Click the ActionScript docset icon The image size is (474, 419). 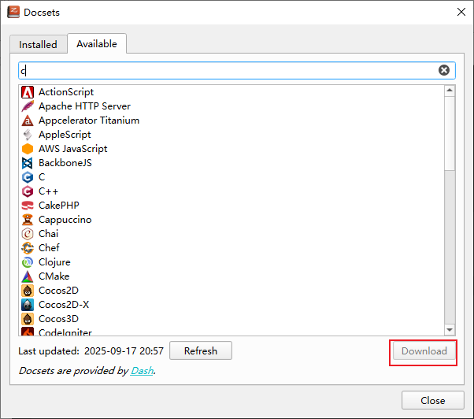click(28, 92)
